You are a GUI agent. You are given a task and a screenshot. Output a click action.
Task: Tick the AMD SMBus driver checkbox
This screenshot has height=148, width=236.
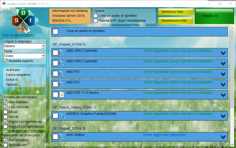(56, 137)
